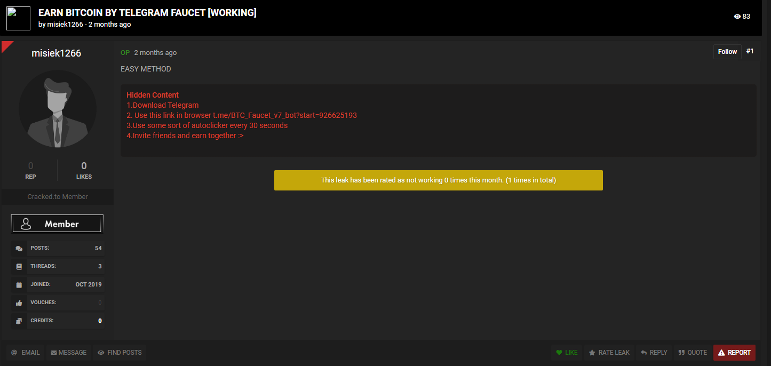Click the Vouches thumbs-up icon
This screenshot has height=366, width=771.
[19, 303]
